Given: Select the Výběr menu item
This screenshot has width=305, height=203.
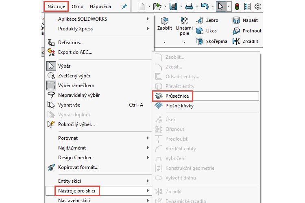Looking at the screenshot, I should click(99, 66).
